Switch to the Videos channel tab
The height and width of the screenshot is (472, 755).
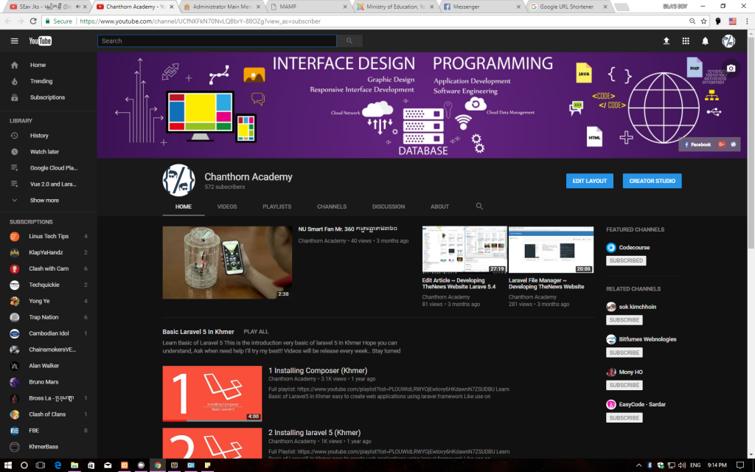pyautogui.click(x=227, y=206)
